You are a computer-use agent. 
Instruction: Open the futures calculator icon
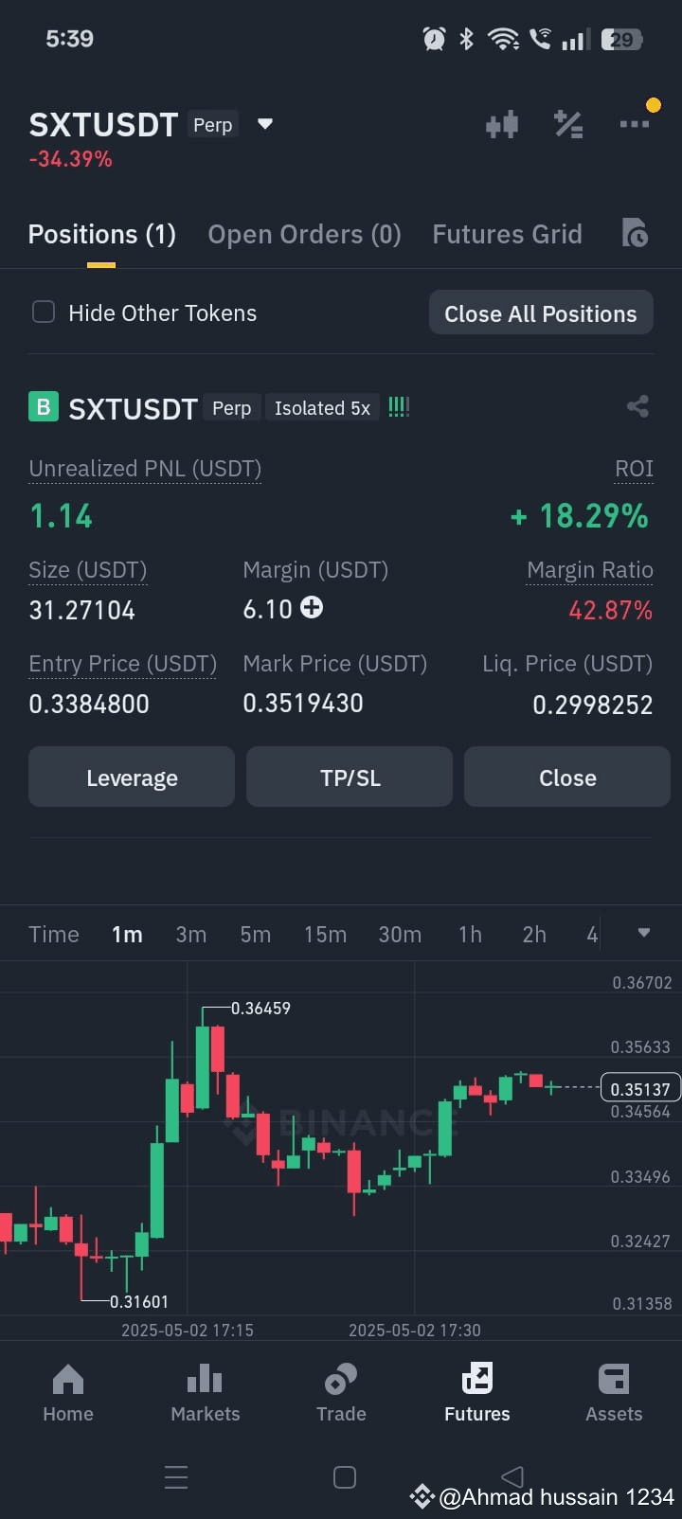[x=568, y=124]
